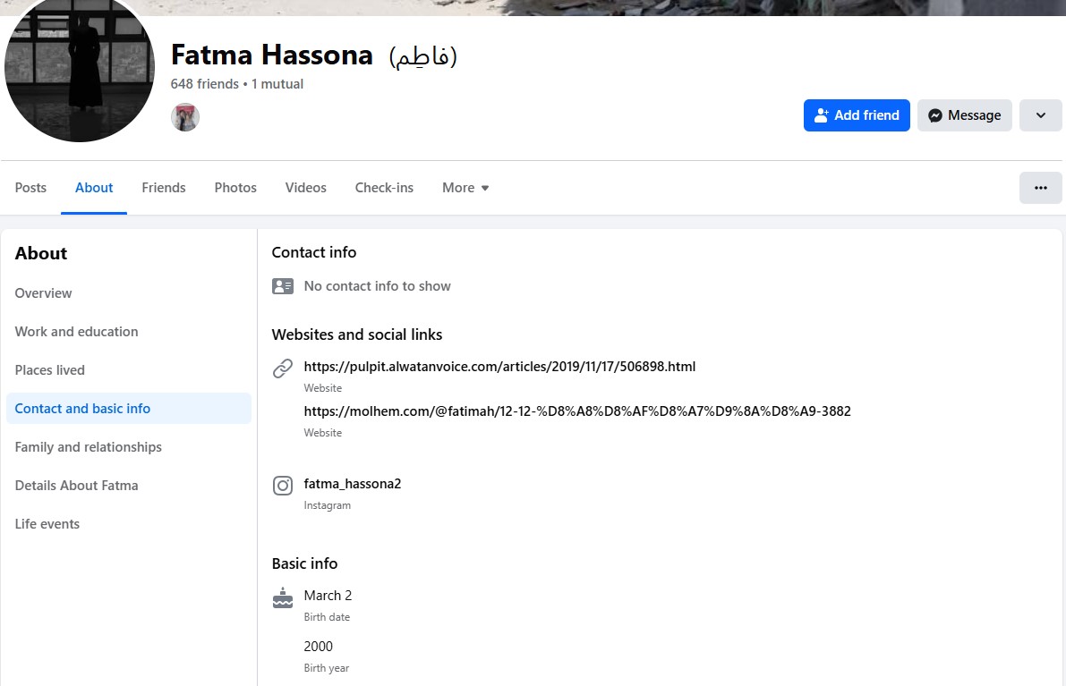Open Work and education section
The height and width of the screenshot is (686, 1066).
point(129,332)
